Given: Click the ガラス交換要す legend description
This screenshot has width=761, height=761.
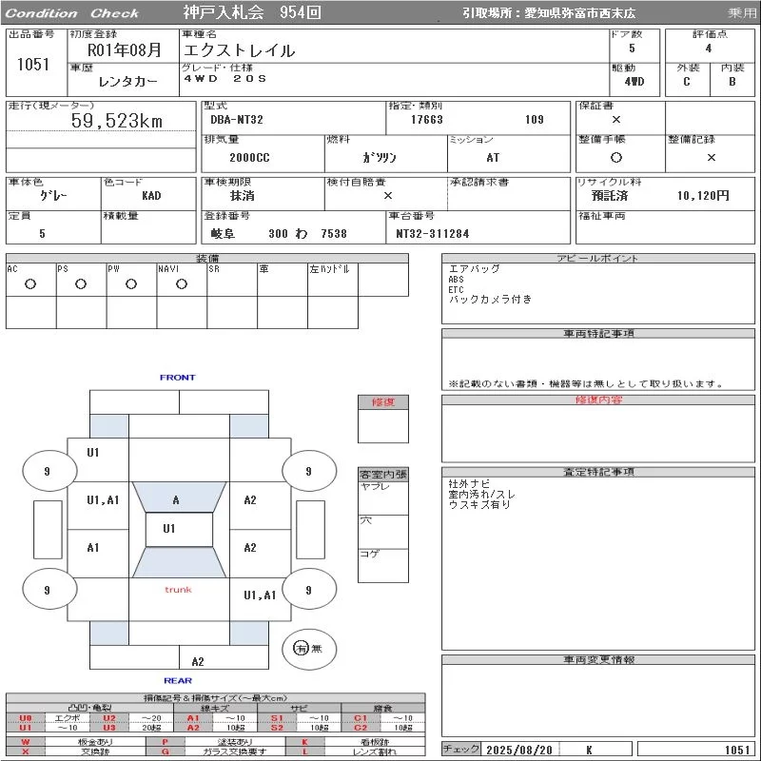Looking at the screenshot, I should 235,751.
